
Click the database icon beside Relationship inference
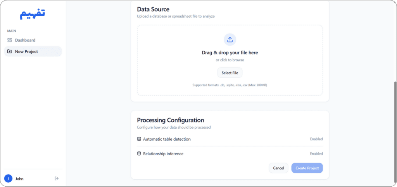(x=139, y=154)
